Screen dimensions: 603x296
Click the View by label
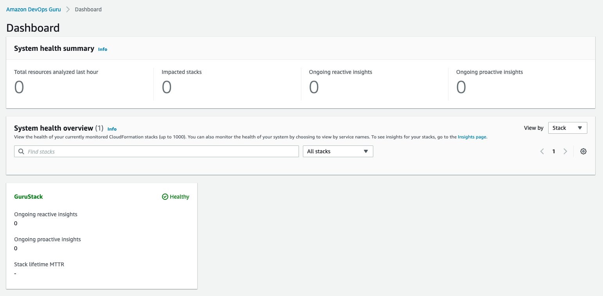(534, 128)
